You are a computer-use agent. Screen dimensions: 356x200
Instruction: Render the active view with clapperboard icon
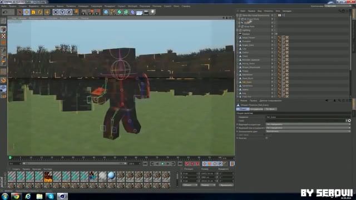(x=84, y=12)
